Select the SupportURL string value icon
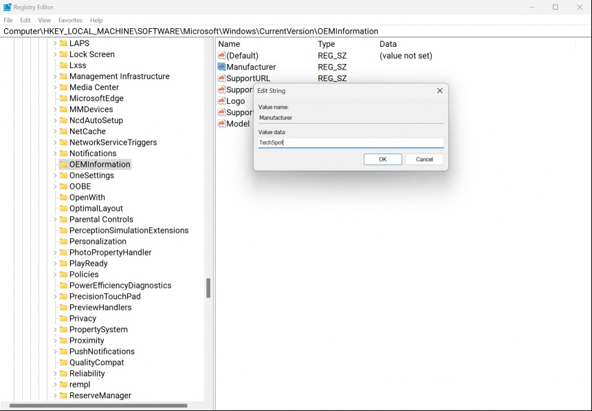 click(x=221, y=78)
